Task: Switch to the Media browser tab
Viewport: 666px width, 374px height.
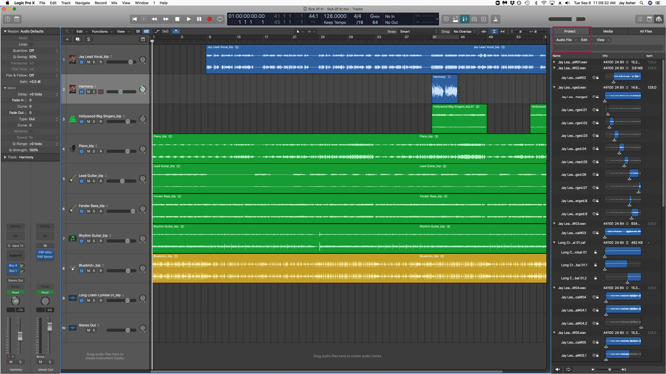Action: [x=608, y=31]
